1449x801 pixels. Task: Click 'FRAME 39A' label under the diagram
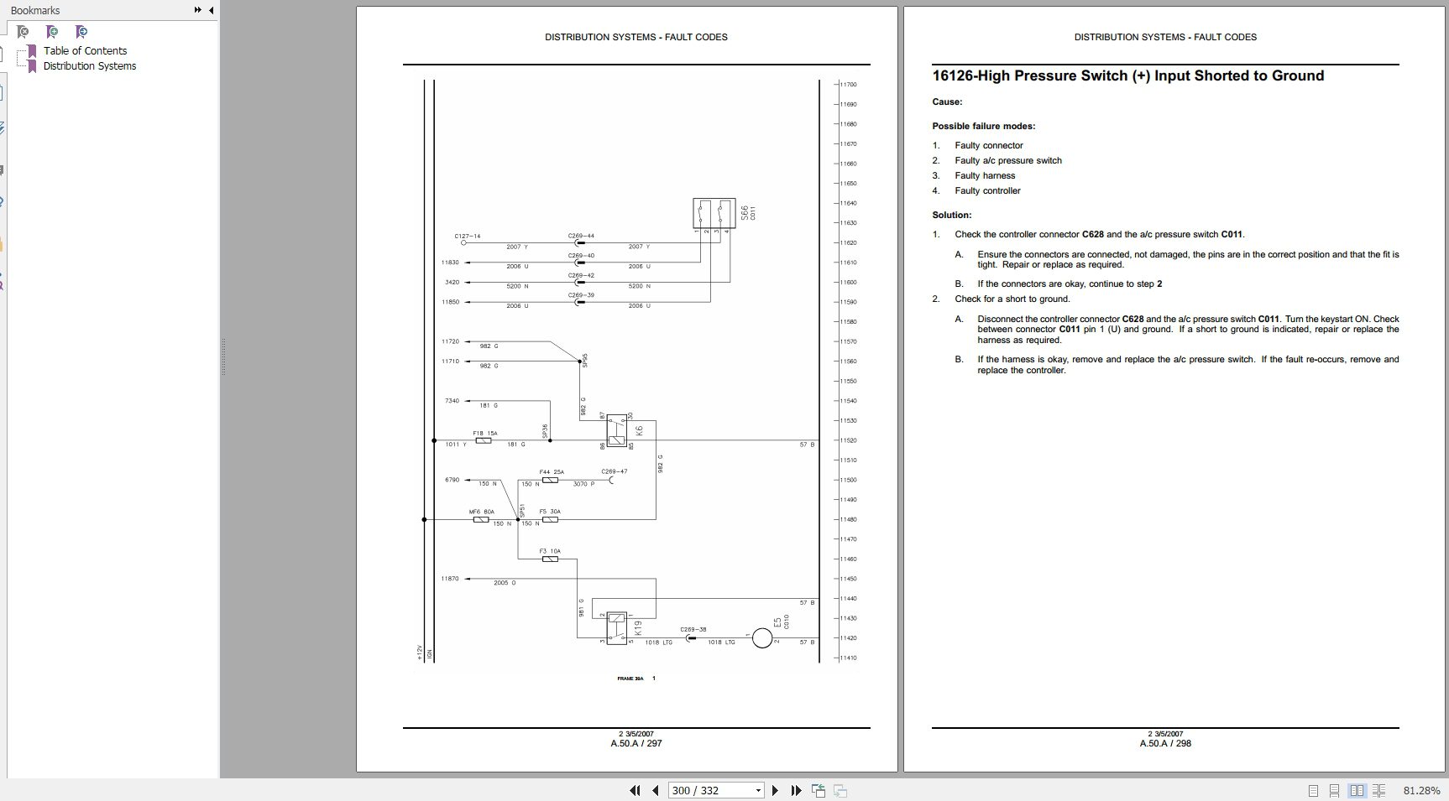[630, 679]
